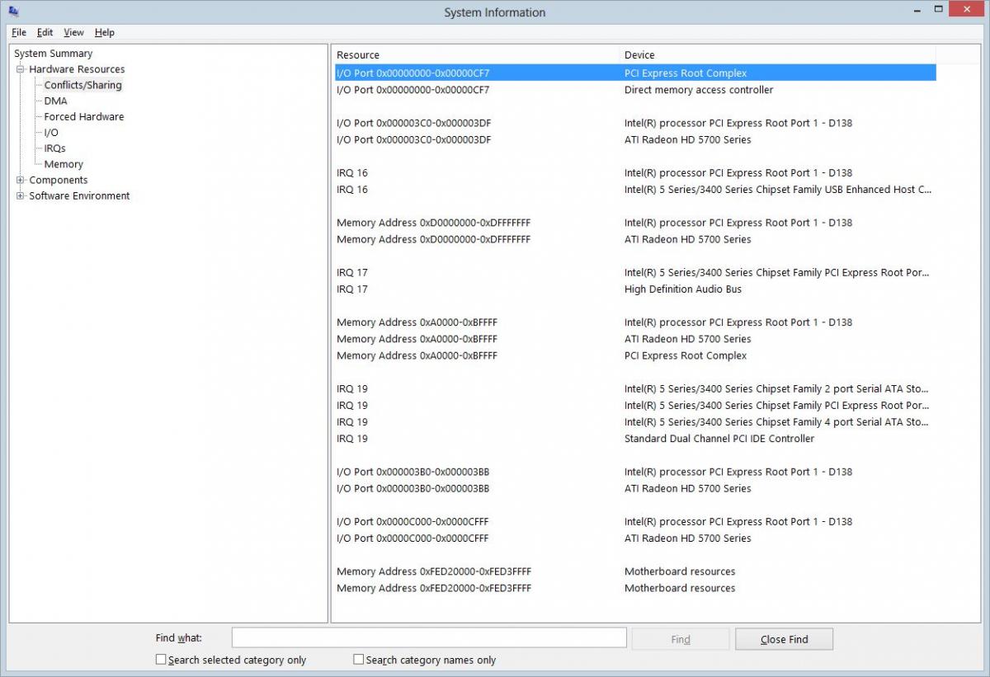
Task: Click the System Information title bar icon
Action: (x=14, y=12)
